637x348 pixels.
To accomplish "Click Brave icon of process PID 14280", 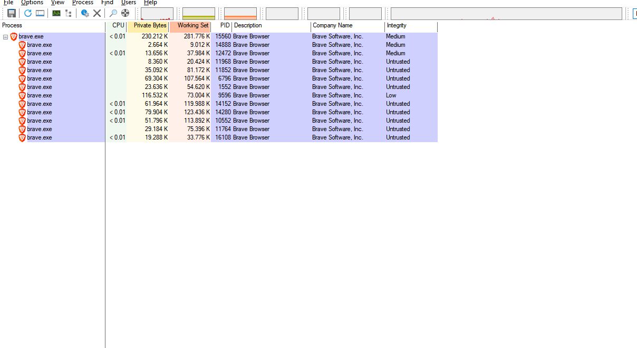I will 22,112.
